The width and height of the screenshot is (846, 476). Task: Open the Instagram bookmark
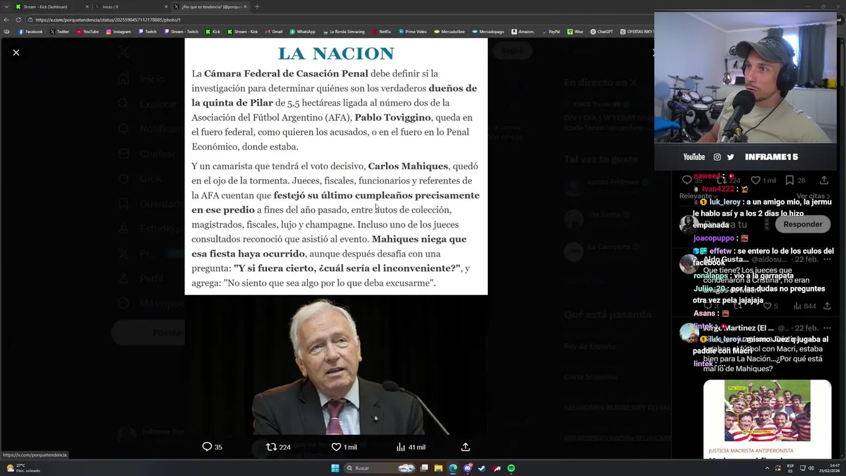[x=118, y=32]
